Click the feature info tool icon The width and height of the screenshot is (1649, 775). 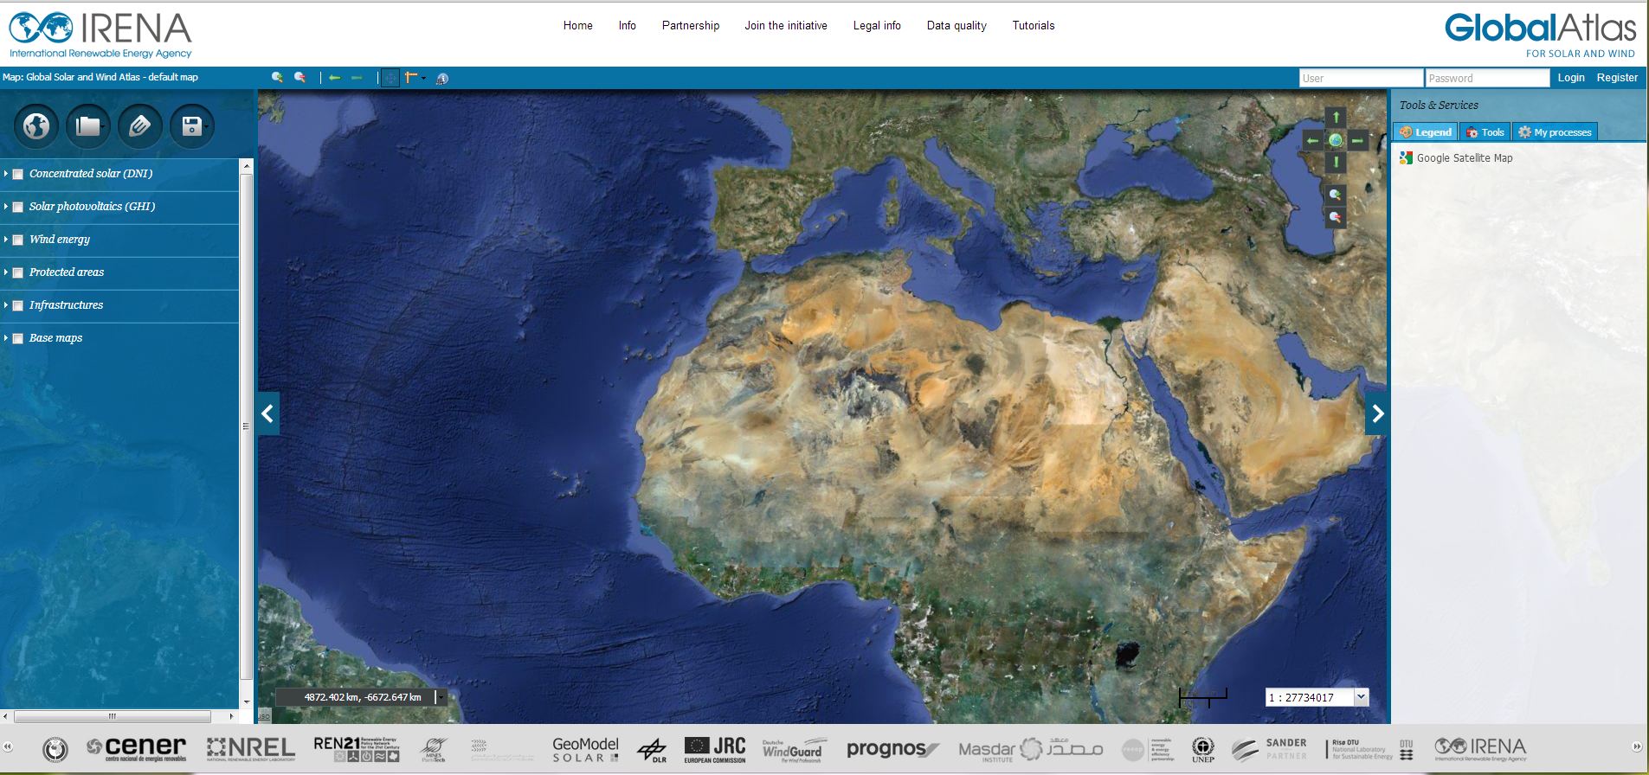[441, 79]
